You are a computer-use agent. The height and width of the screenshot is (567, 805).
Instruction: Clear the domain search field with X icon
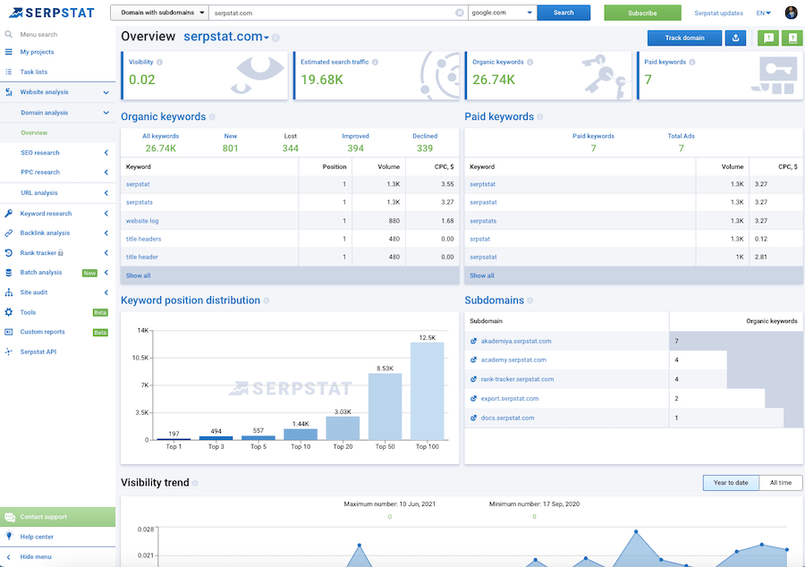[460, 13]
